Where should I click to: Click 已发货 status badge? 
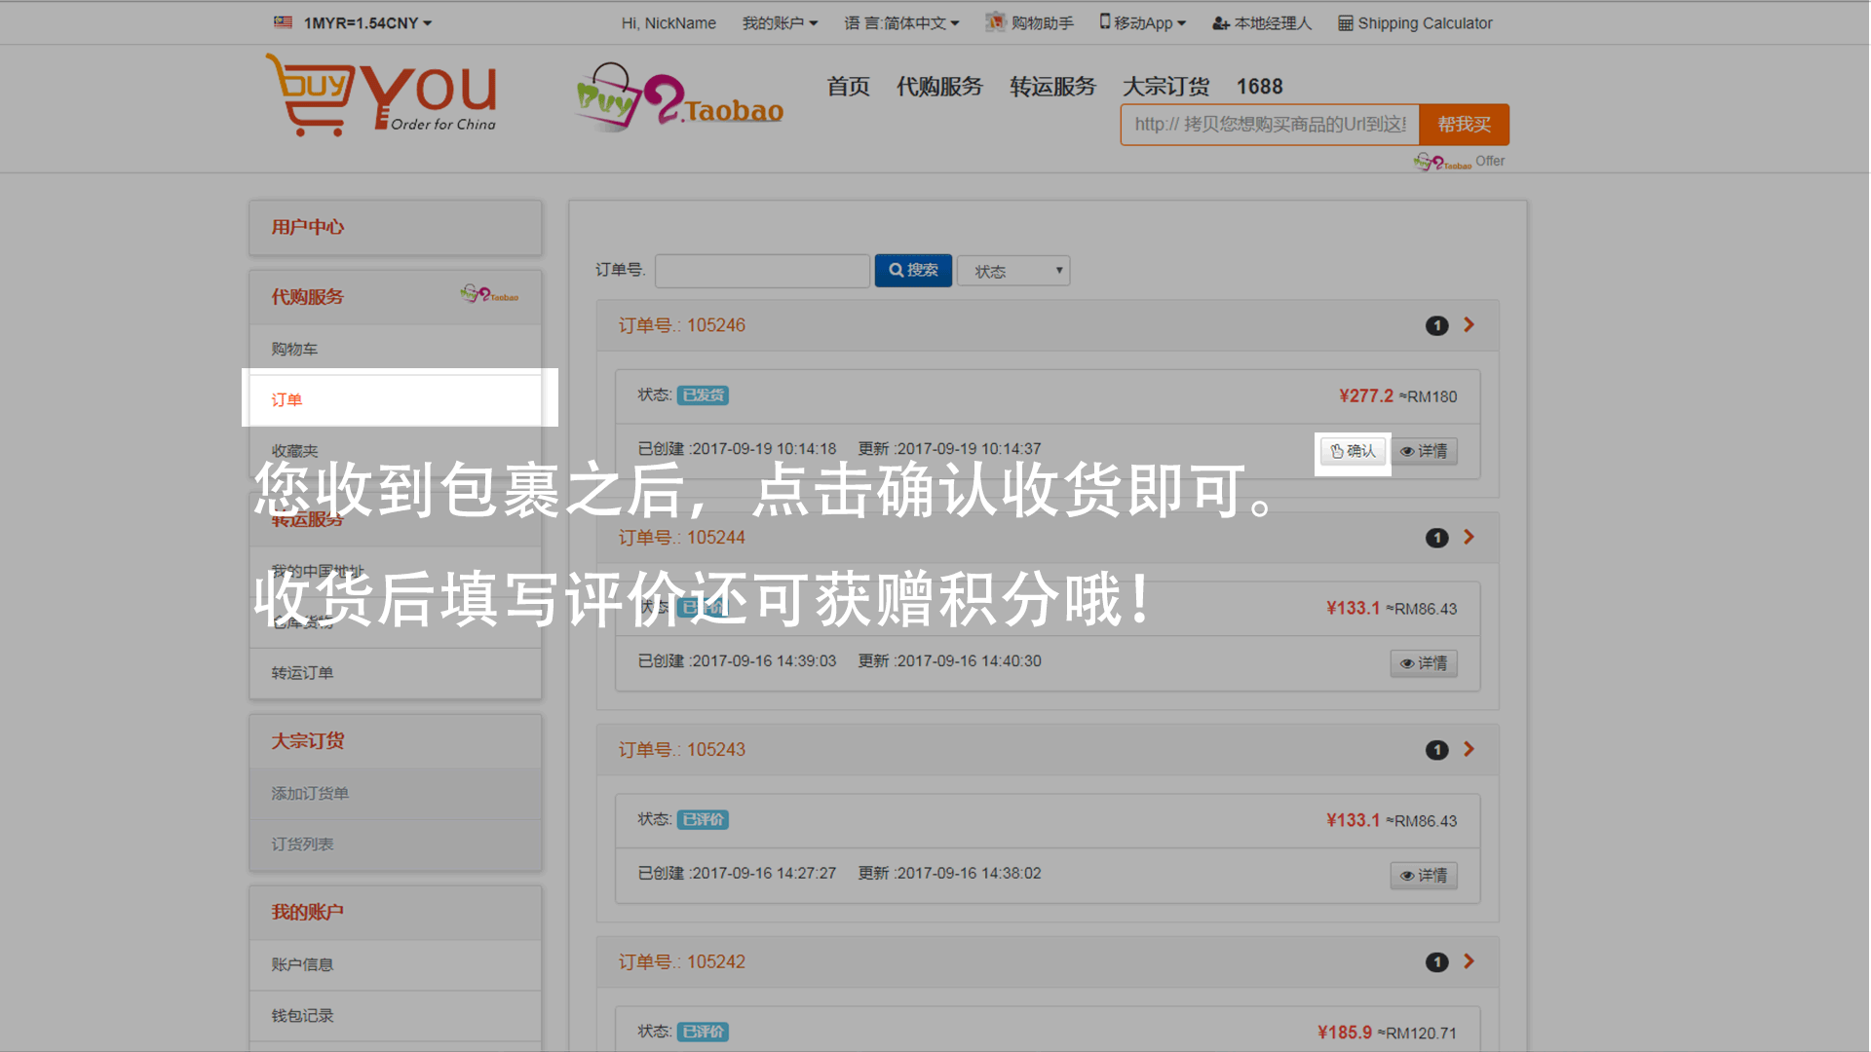(x=703, y=395)
